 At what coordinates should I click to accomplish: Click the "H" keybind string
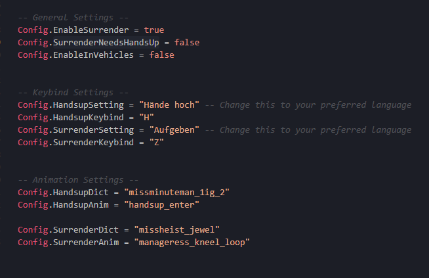[147, 118]
